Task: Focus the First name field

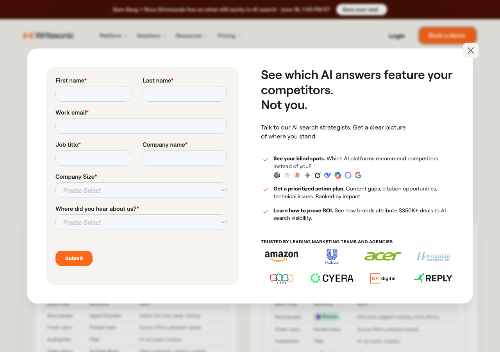Action: point(93,94)
